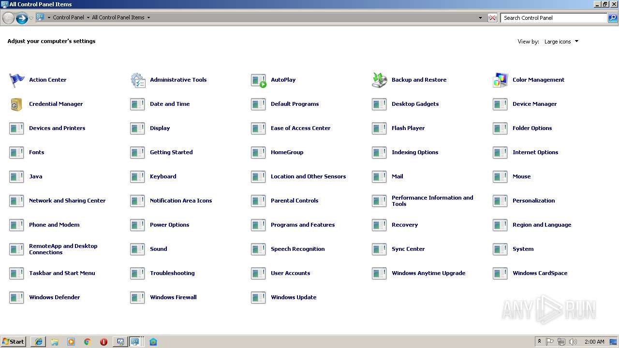The height and width of the screenshot is (348, 619).
Task: Open the recent pages dropdown arrow
Action: click(31, 18)
